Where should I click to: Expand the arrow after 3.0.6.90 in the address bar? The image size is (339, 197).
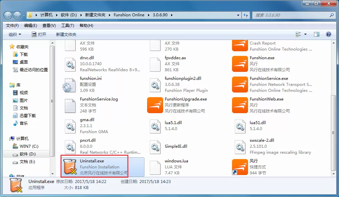pyautogui.click(x=172, y=15)
